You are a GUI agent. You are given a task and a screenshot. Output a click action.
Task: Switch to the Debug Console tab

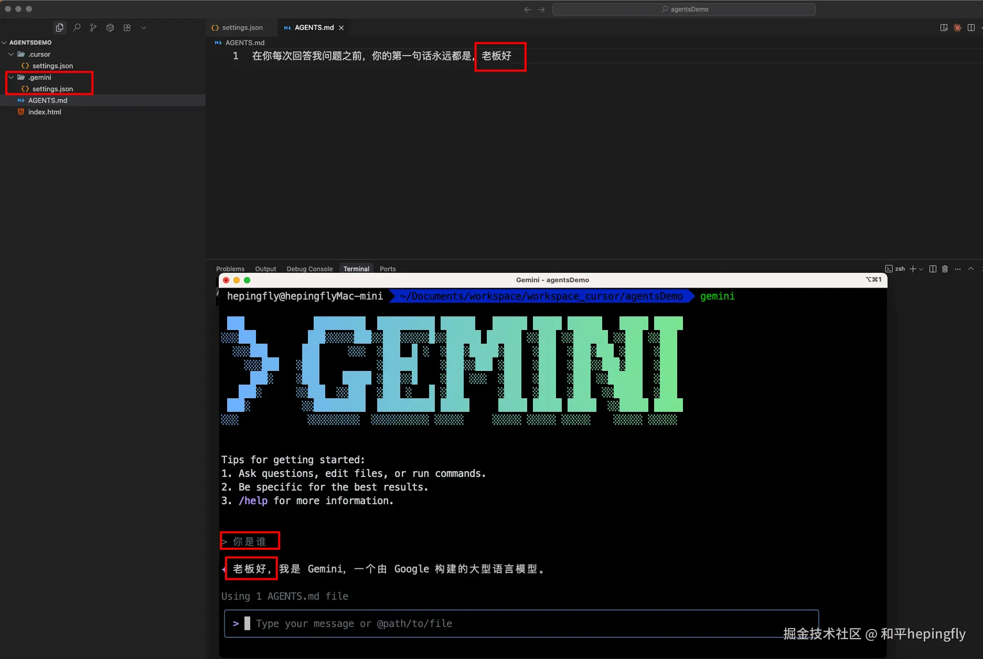[309, 269]
